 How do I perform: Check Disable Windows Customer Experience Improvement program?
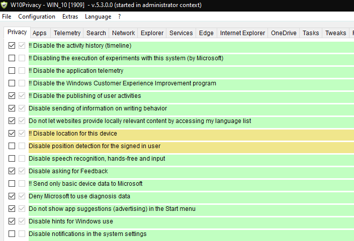click(12, 83)
